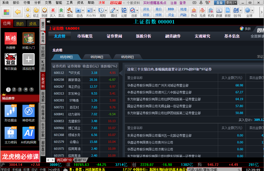Viewport: 264px width, 171px height.
Task: Open the 龙虎 toolbar icon
Action: 202,12
